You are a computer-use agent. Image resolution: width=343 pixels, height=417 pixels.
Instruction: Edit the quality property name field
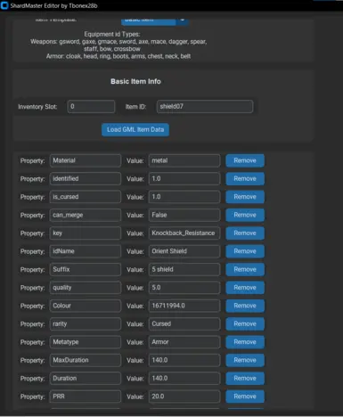(x=86, y=288)
